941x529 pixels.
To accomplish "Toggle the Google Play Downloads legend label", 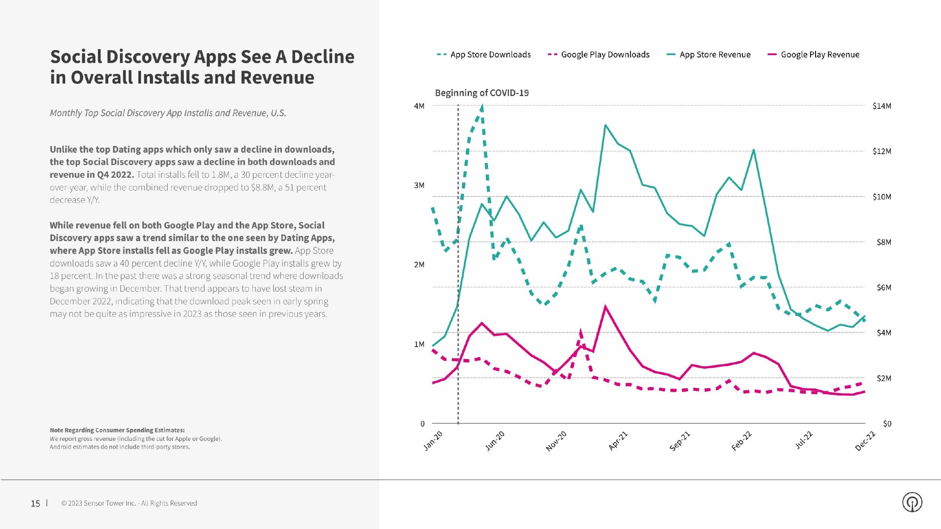I will point(605,55).
